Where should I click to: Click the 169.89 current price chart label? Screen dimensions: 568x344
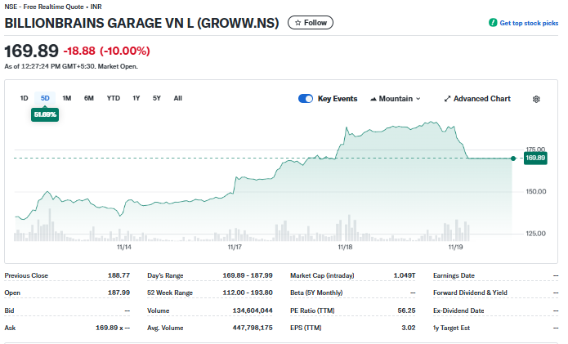click(535, 158)
